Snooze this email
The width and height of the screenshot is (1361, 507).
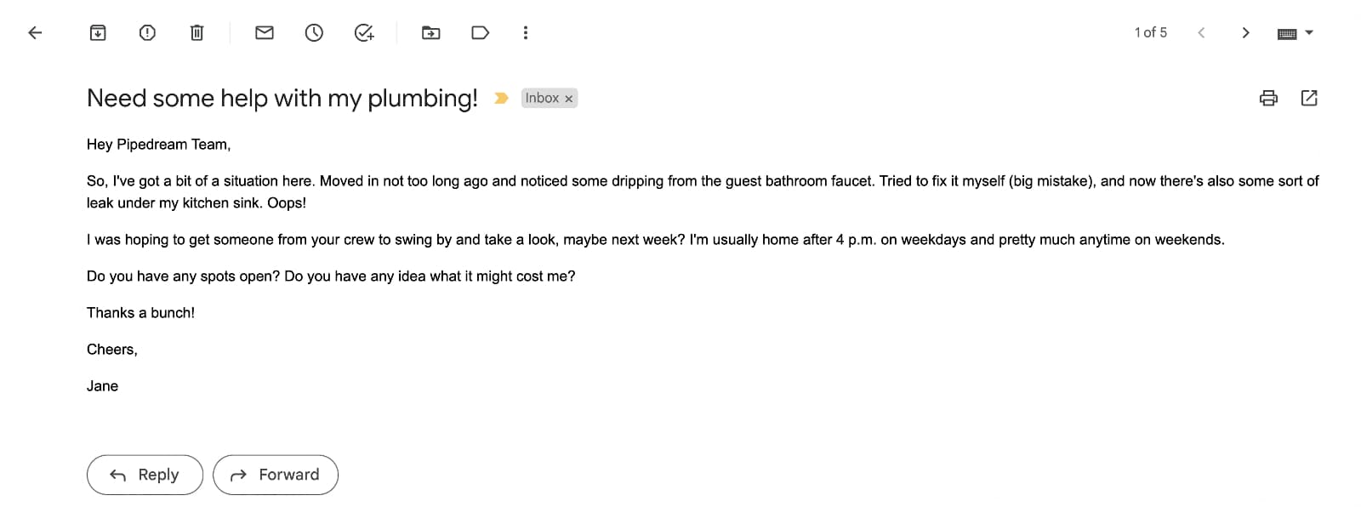click(x=313, y=32)
